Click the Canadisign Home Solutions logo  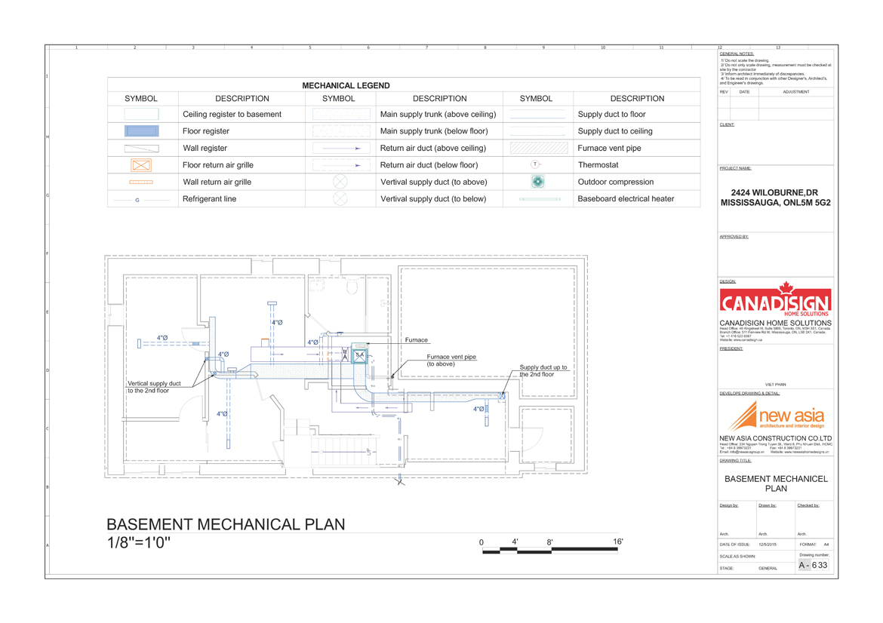[775, 301]
